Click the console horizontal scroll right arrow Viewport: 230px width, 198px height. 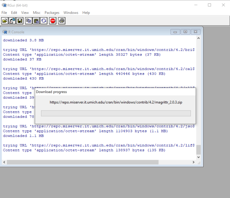click(194, 162)
